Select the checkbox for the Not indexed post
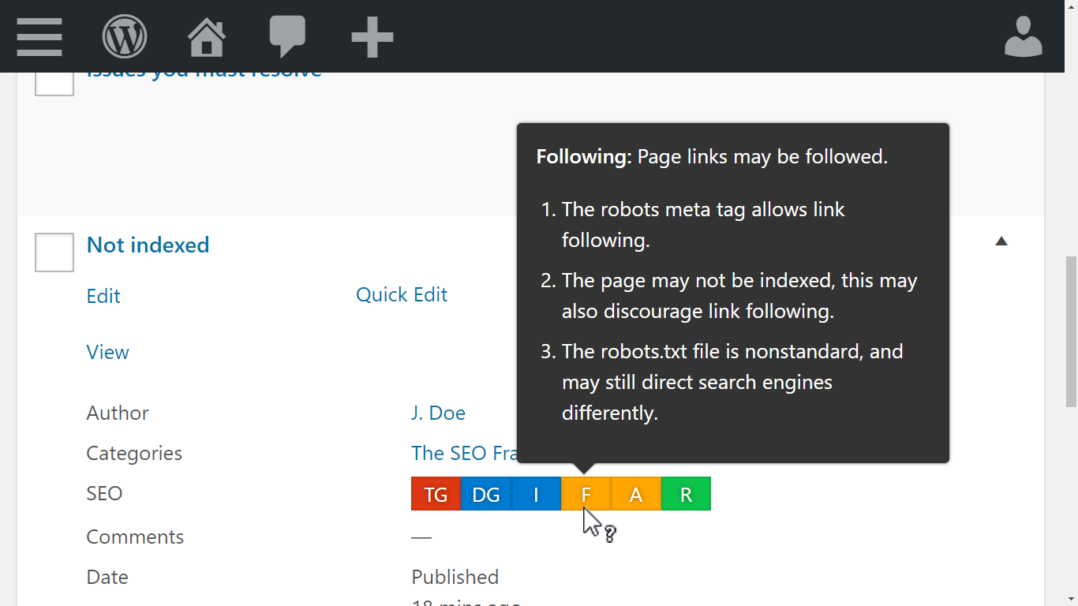This screenshot has height=606, width=1078. [x=54, y=252]
